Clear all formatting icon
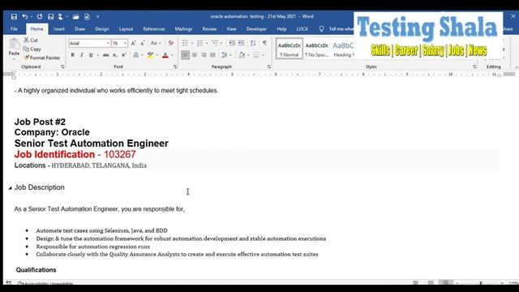The image size is (519, 292). 171,43
